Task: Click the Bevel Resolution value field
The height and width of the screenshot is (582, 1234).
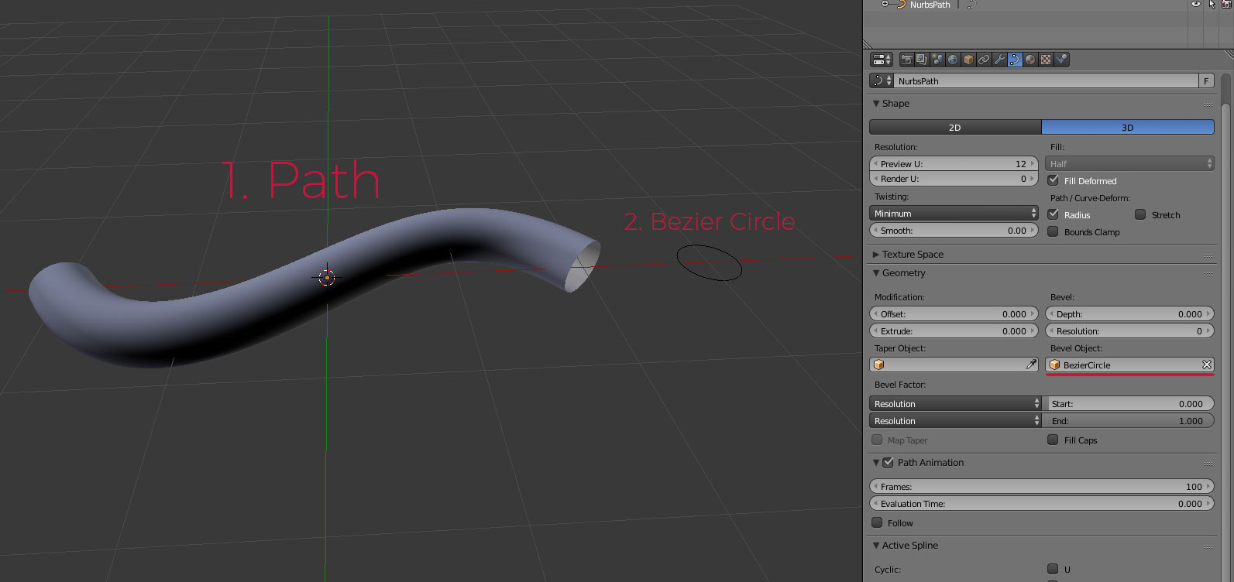Action: point(1129,331)
